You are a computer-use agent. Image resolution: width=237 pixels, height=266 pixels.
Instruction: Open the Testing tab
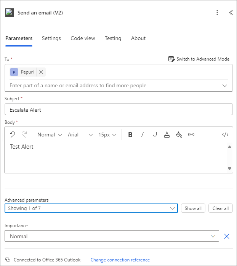tap(113, 38)
